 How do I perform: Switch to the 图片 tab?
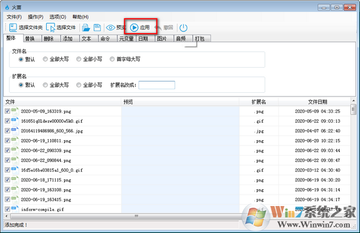click(x=164, y=39)
